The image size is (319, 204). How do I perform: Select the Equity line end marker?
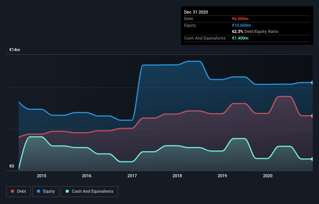tap(312, 83)
